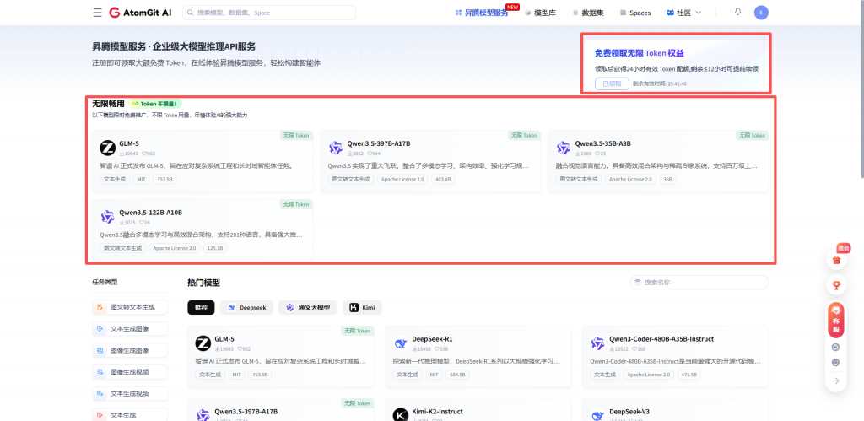
Task: Select the Kimi filter tab
Action: [362, 307]
